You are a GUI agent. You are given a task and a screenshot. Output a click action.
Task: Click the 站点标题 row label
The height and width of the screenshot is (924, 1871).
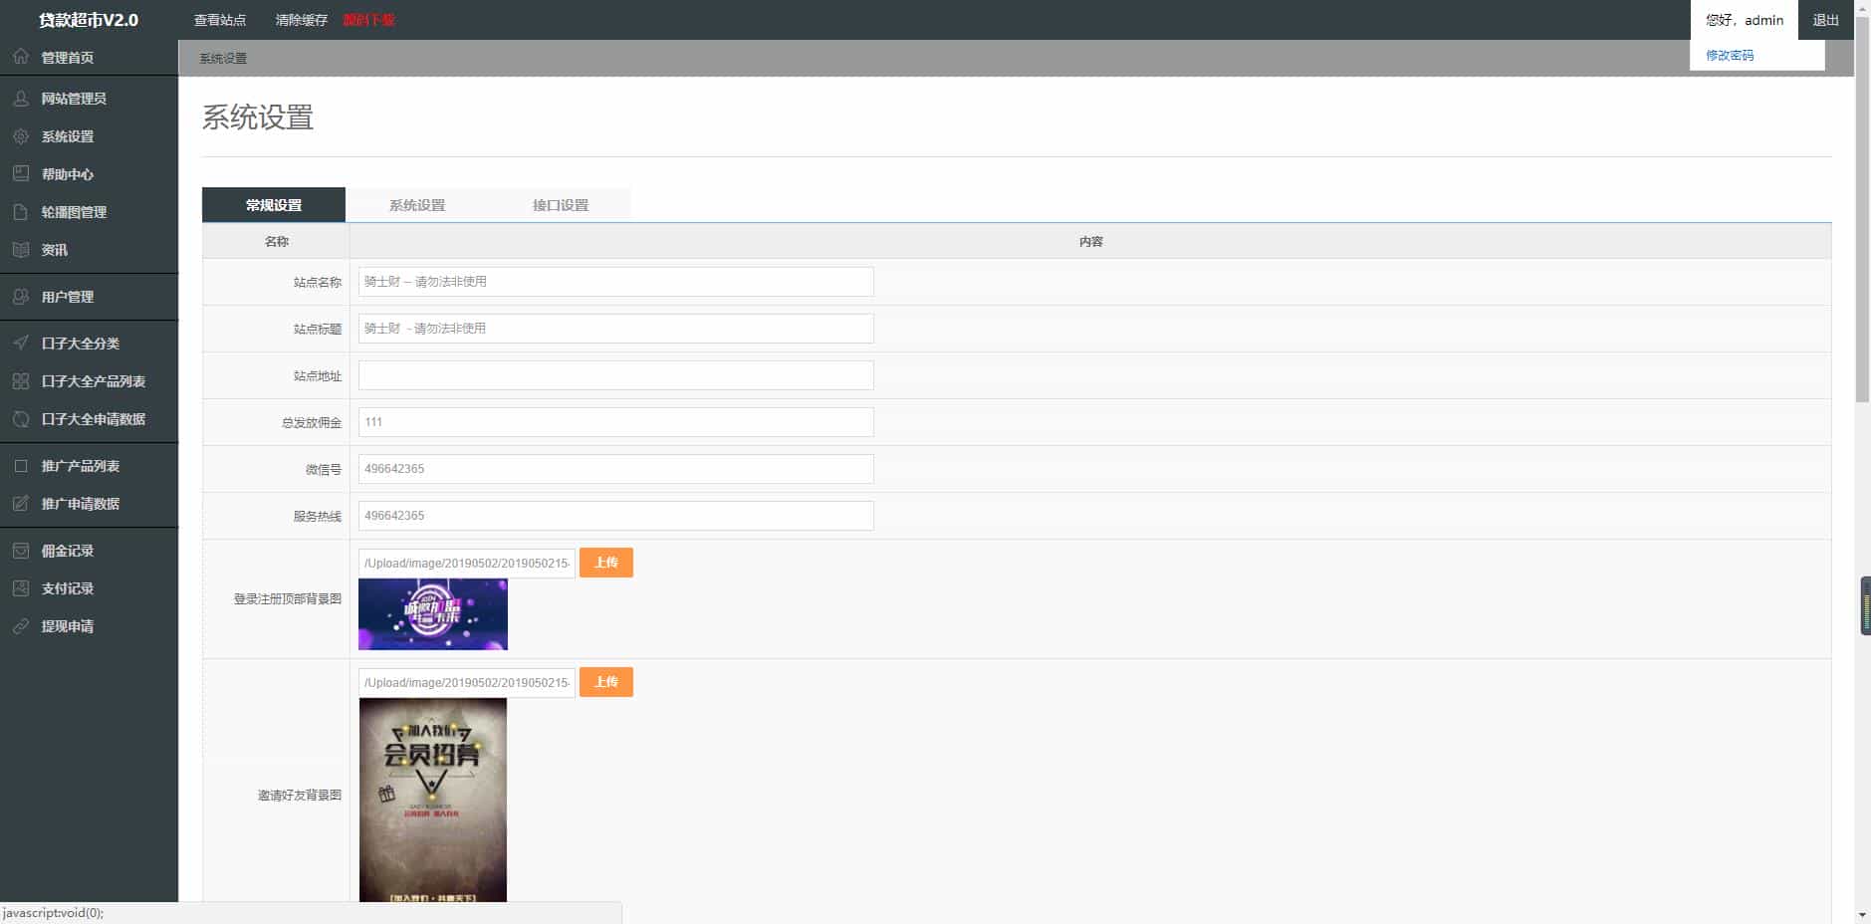[x=318, y=330]
